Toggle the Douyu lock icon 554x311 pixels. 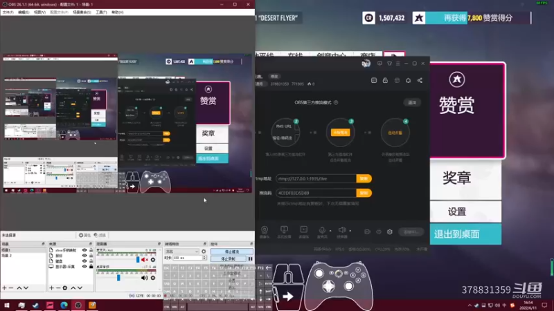pyautogui.click(x=385, y=80)
